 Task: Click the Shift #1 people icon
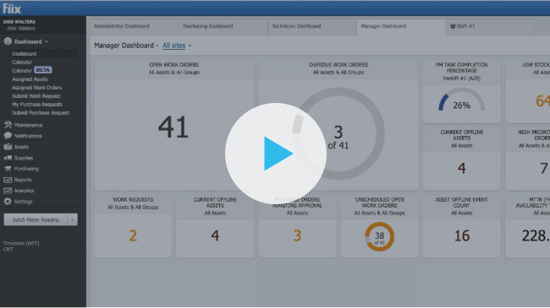tap(453, 26)
